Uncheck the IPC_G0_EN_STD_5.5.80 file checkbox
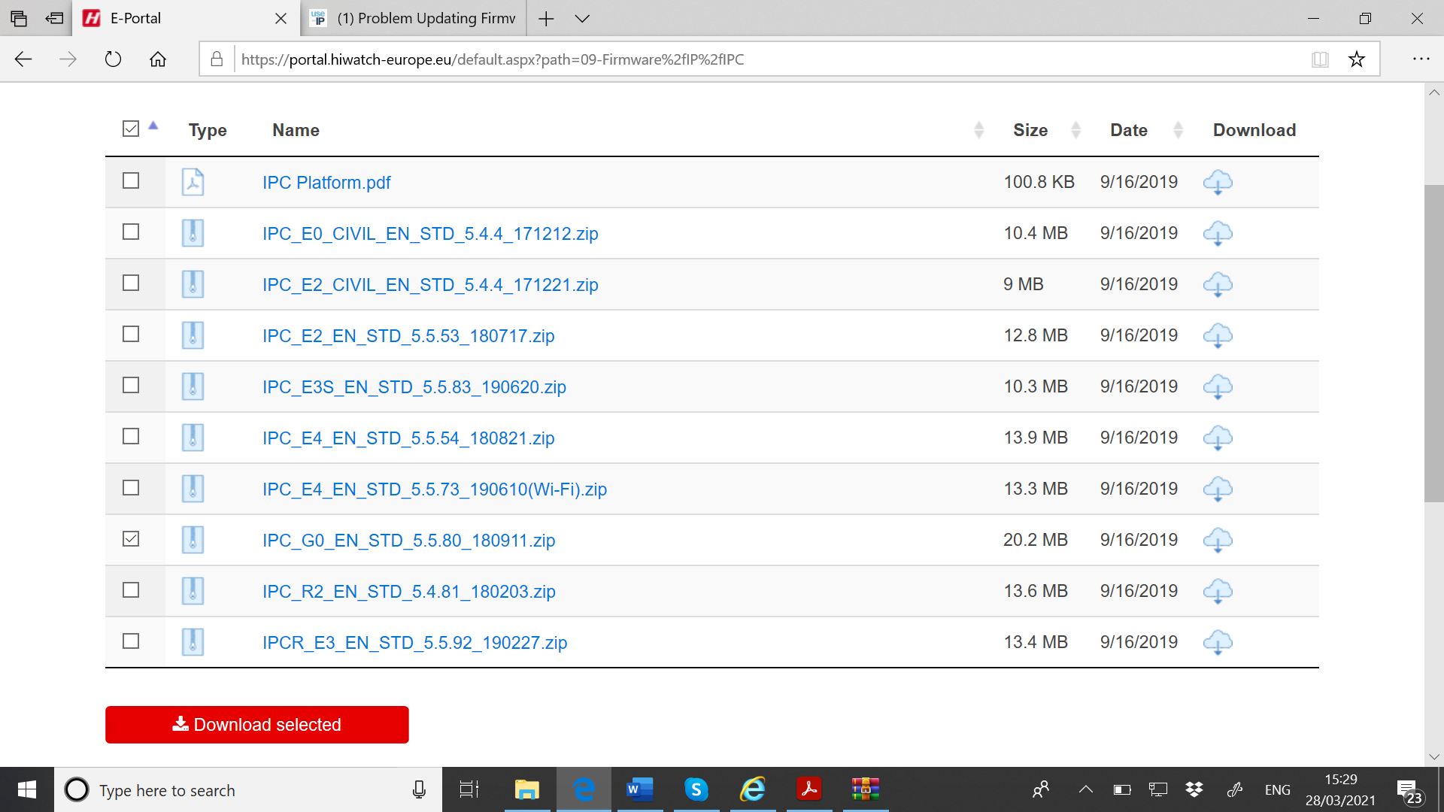The width and height of the screenshot is (1444, 812). 131,539
